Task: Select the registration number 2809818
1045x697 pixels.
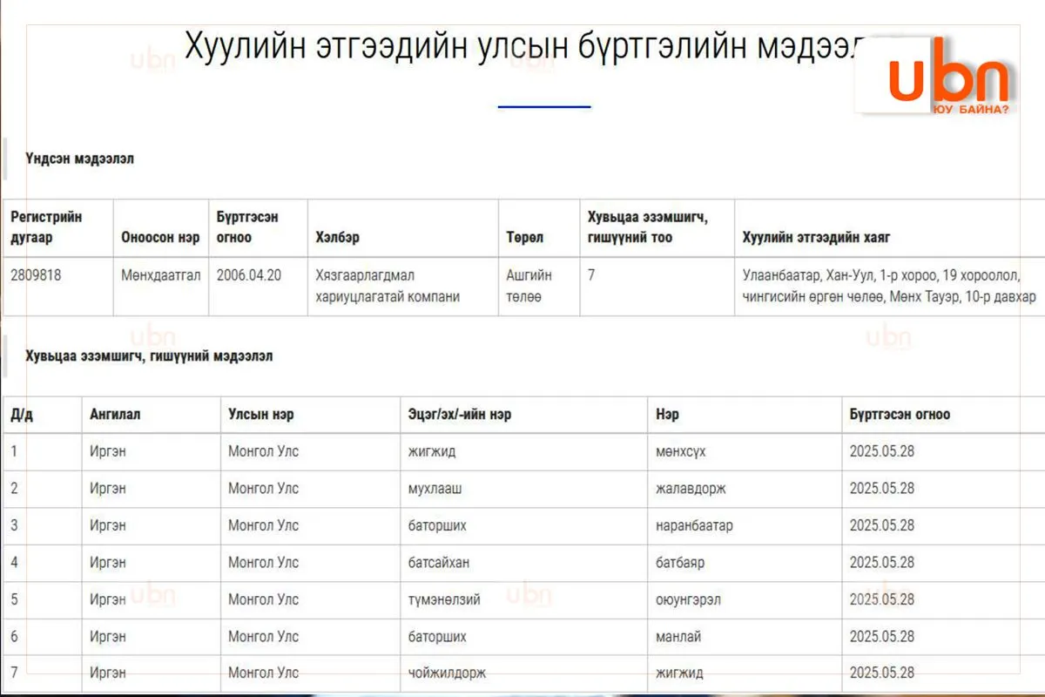Action: click(x=36, y=275)
